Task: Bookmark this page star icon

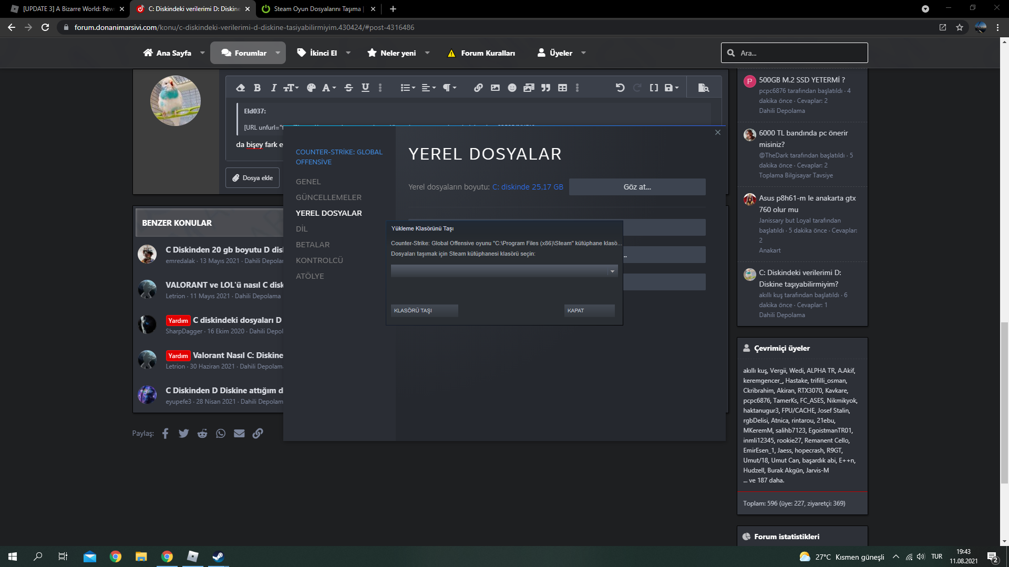Action: coord(960,27)
